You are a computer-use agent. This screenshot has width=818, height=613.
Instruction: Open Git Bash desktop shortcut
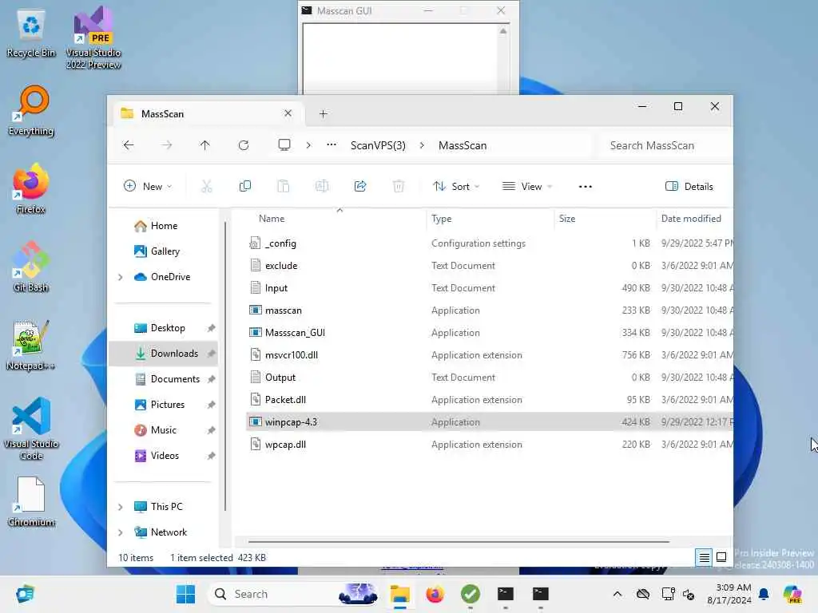click(31, 267)
